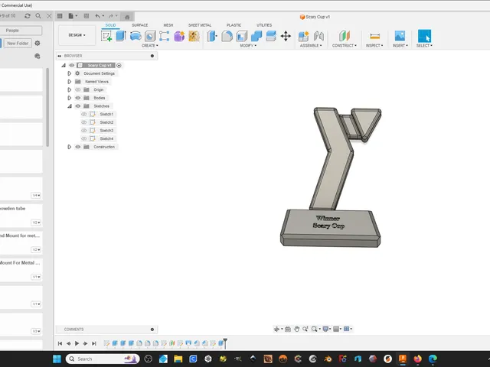490x367 pixels.
Task: Switch to the Sheet Metal tab
Action: (x=200, y=25)
